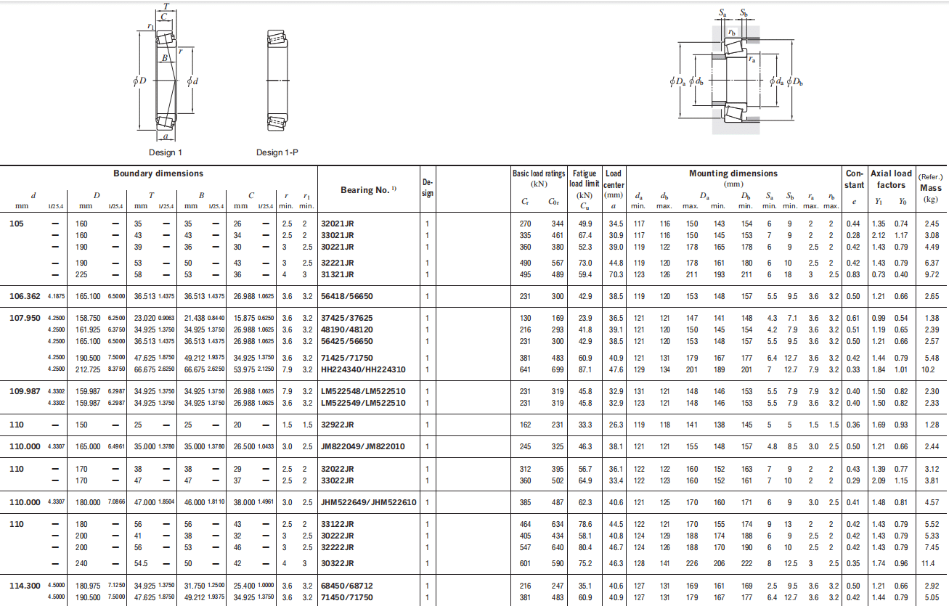Viewport: 949px width, 606px height.
Task: Click the bore diameter value 109.987
Action: [25, 392]
